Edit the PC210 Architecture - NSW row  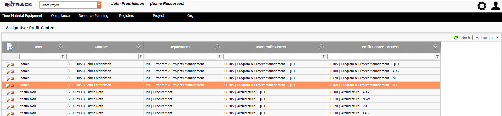point(8,100)
